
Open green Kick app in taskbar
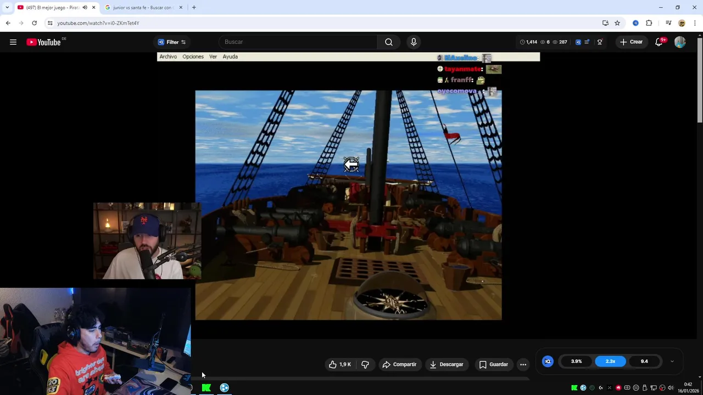(207, 388)
